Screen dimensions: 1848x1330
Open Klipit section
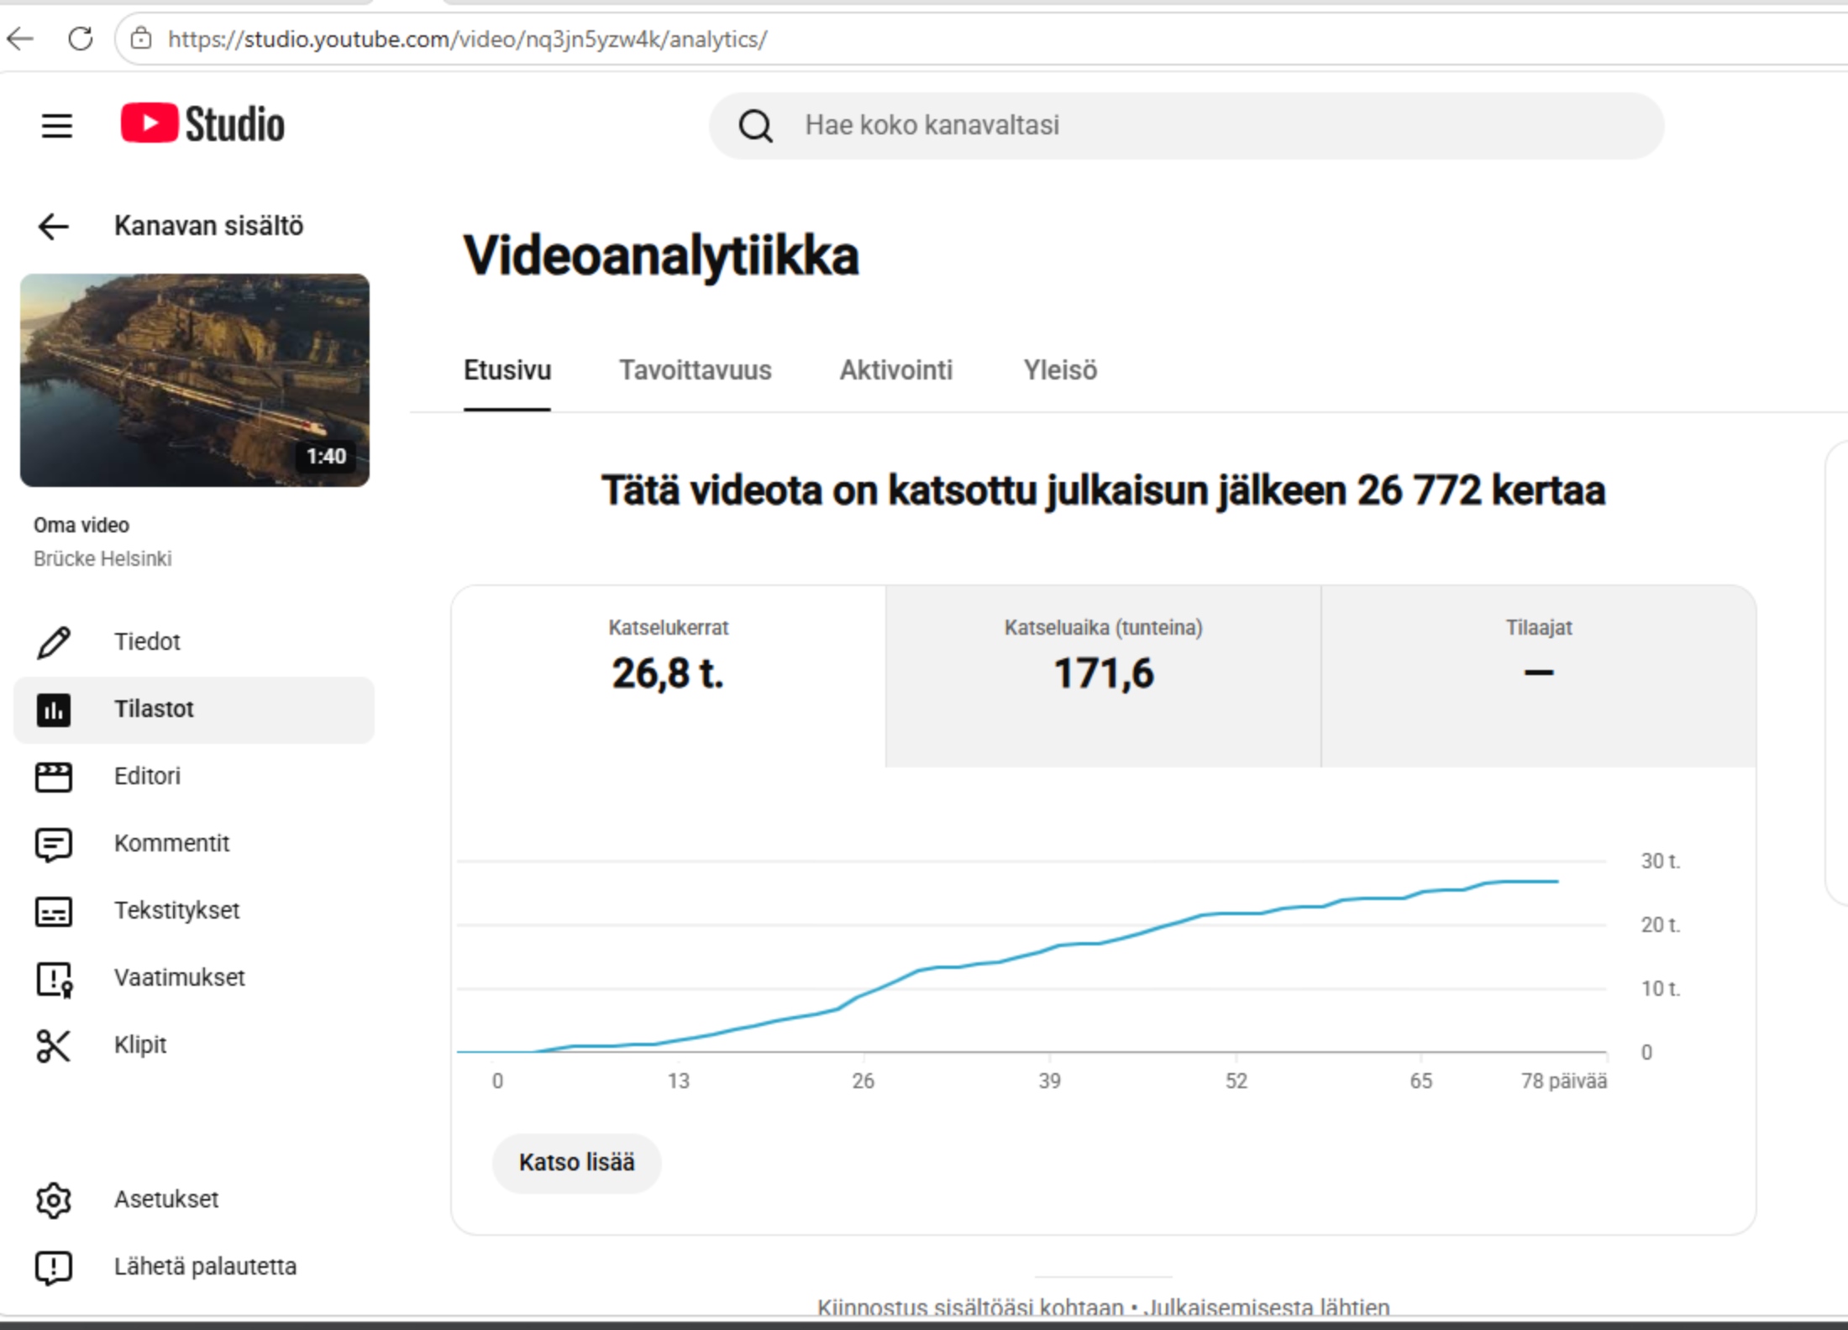coord(194,1045)
